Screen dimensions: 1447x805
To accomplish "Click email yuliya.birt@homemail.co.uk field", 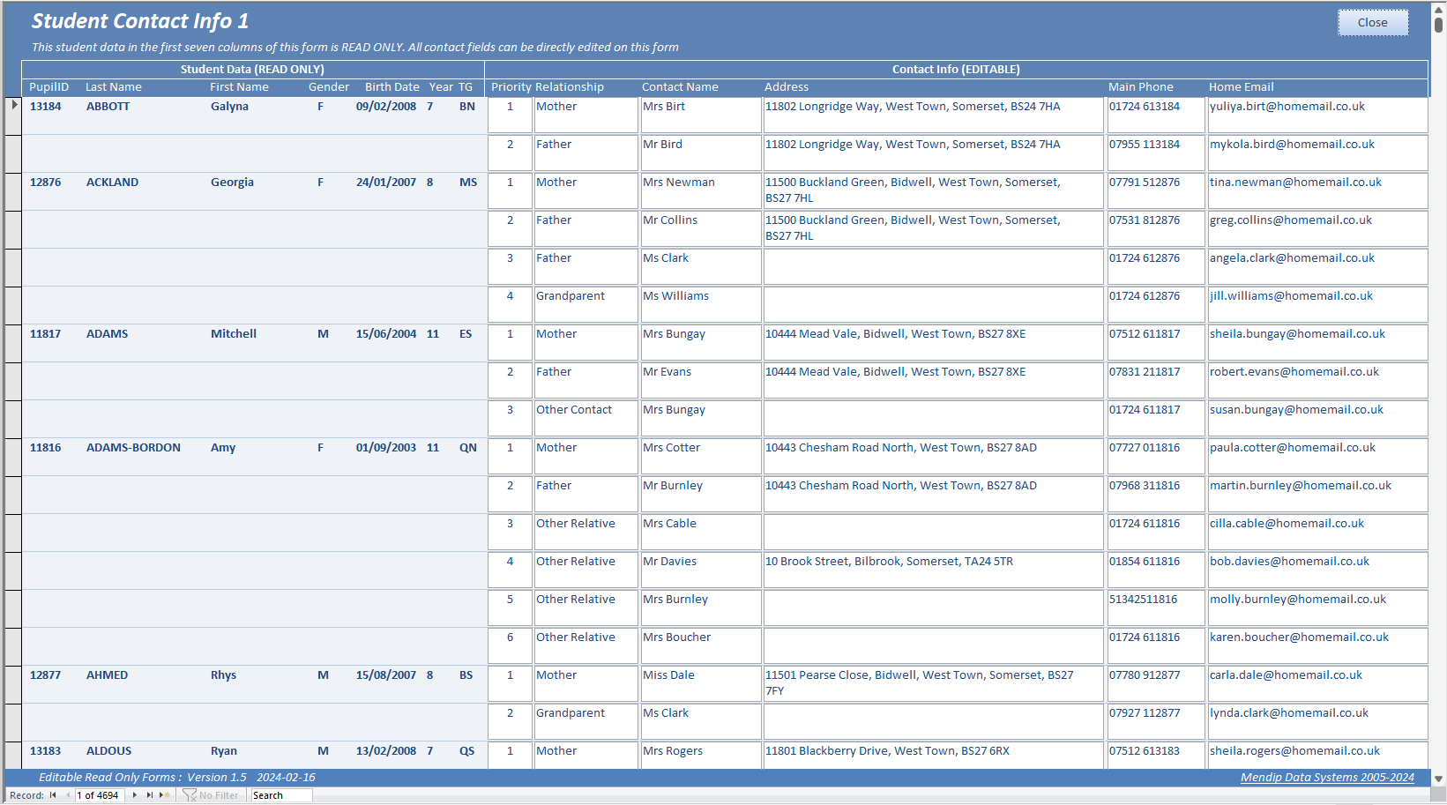I will (1317, 116).
